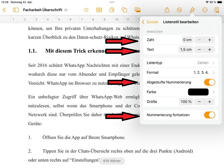Insert media via photo icon

coord(137,10)
